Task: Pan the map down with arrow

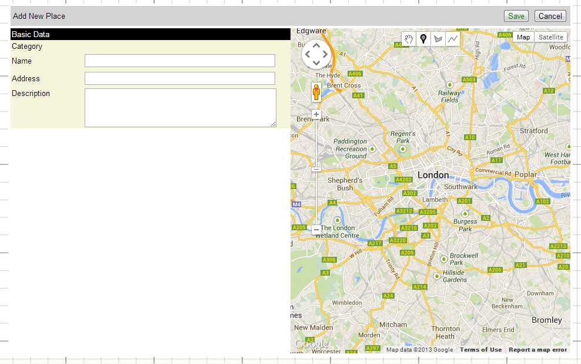Action: 316,62
